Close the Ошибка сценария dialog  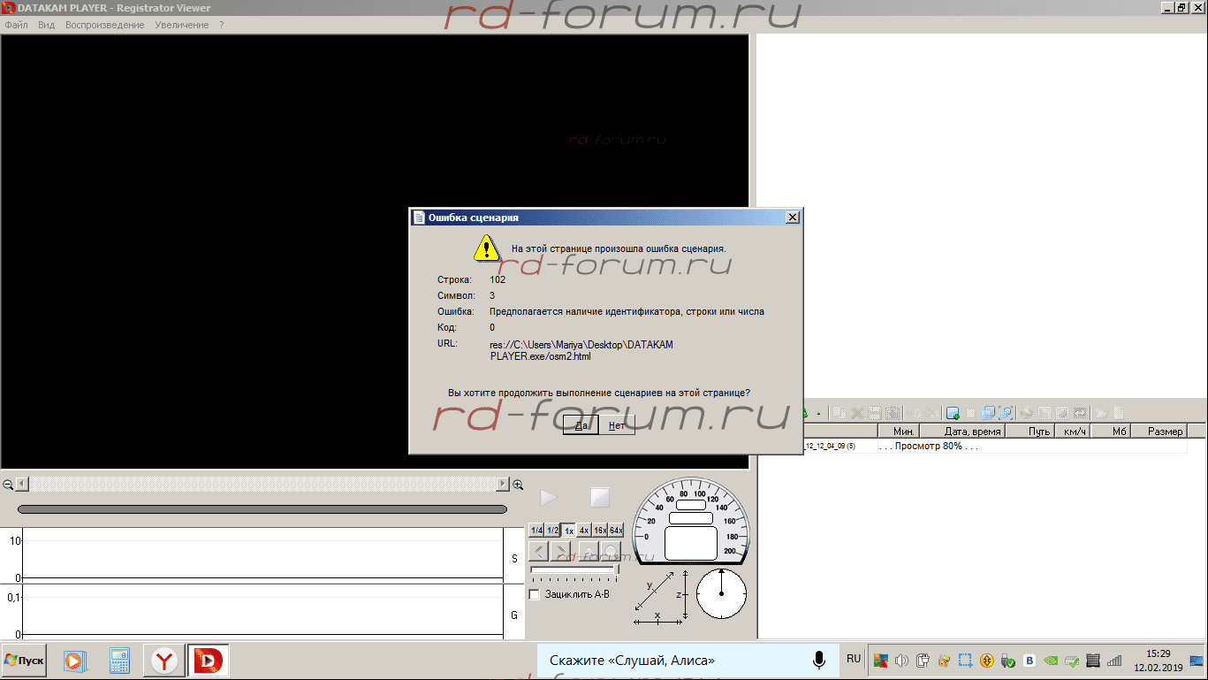tap(793, 218)
